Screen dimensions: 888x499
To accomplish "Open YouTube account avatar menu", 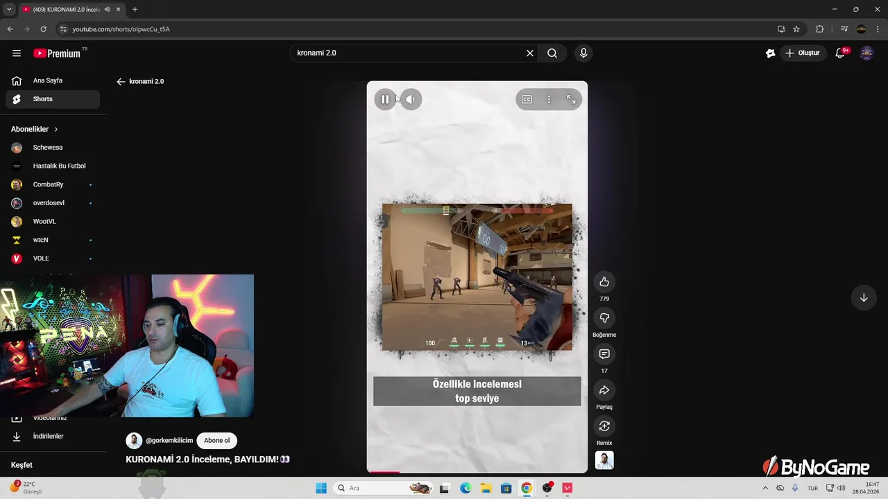I will (x=866, y=53).
